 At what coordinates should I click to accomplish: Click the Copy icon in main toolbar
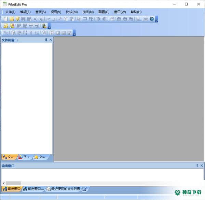(66, 19)
